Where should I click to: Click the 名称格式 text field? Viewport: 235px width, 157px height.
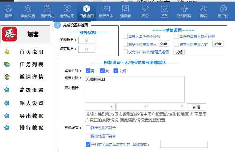point(184,144)
